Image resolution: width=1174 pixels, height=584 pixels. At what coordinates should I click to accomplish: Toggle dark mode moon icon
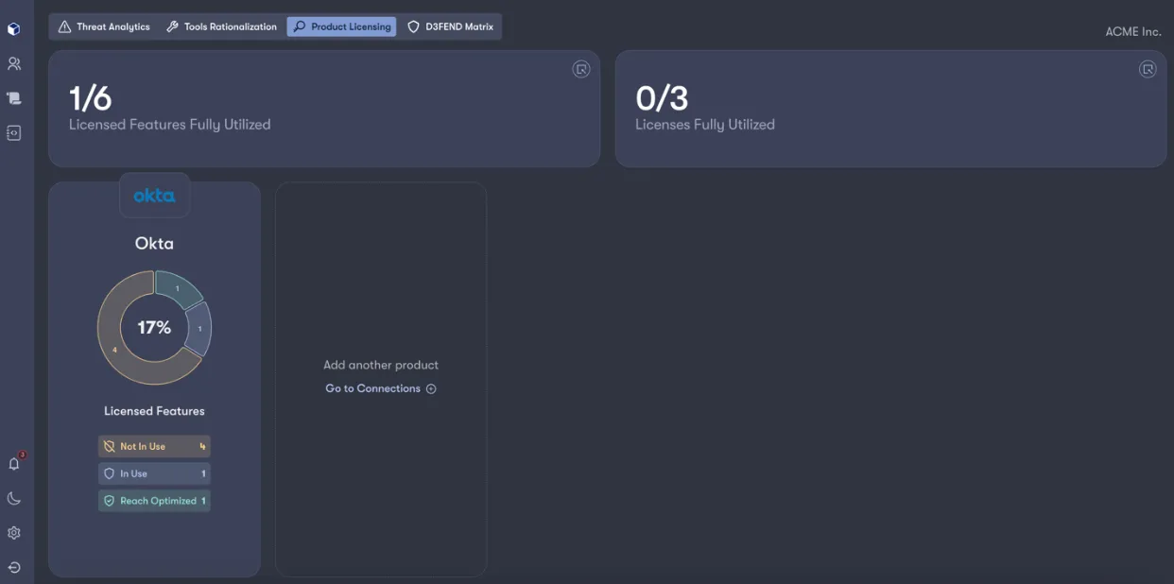coord(13,498)
